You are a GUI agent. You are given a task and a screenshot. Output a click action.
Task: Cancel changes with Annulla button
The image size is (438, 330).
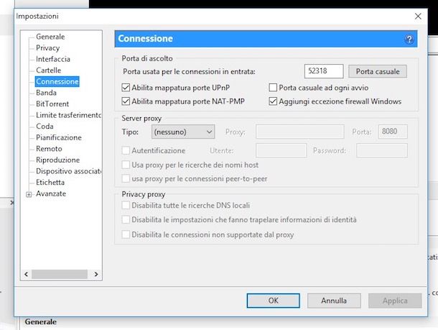pyautogui.click(x=334, y=301)
